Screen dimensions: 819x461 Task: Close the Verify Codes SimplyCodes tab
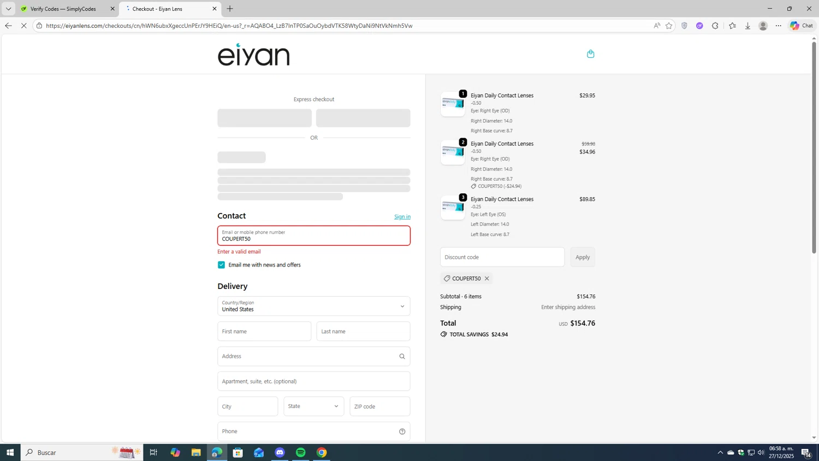[x=112, y=9]
